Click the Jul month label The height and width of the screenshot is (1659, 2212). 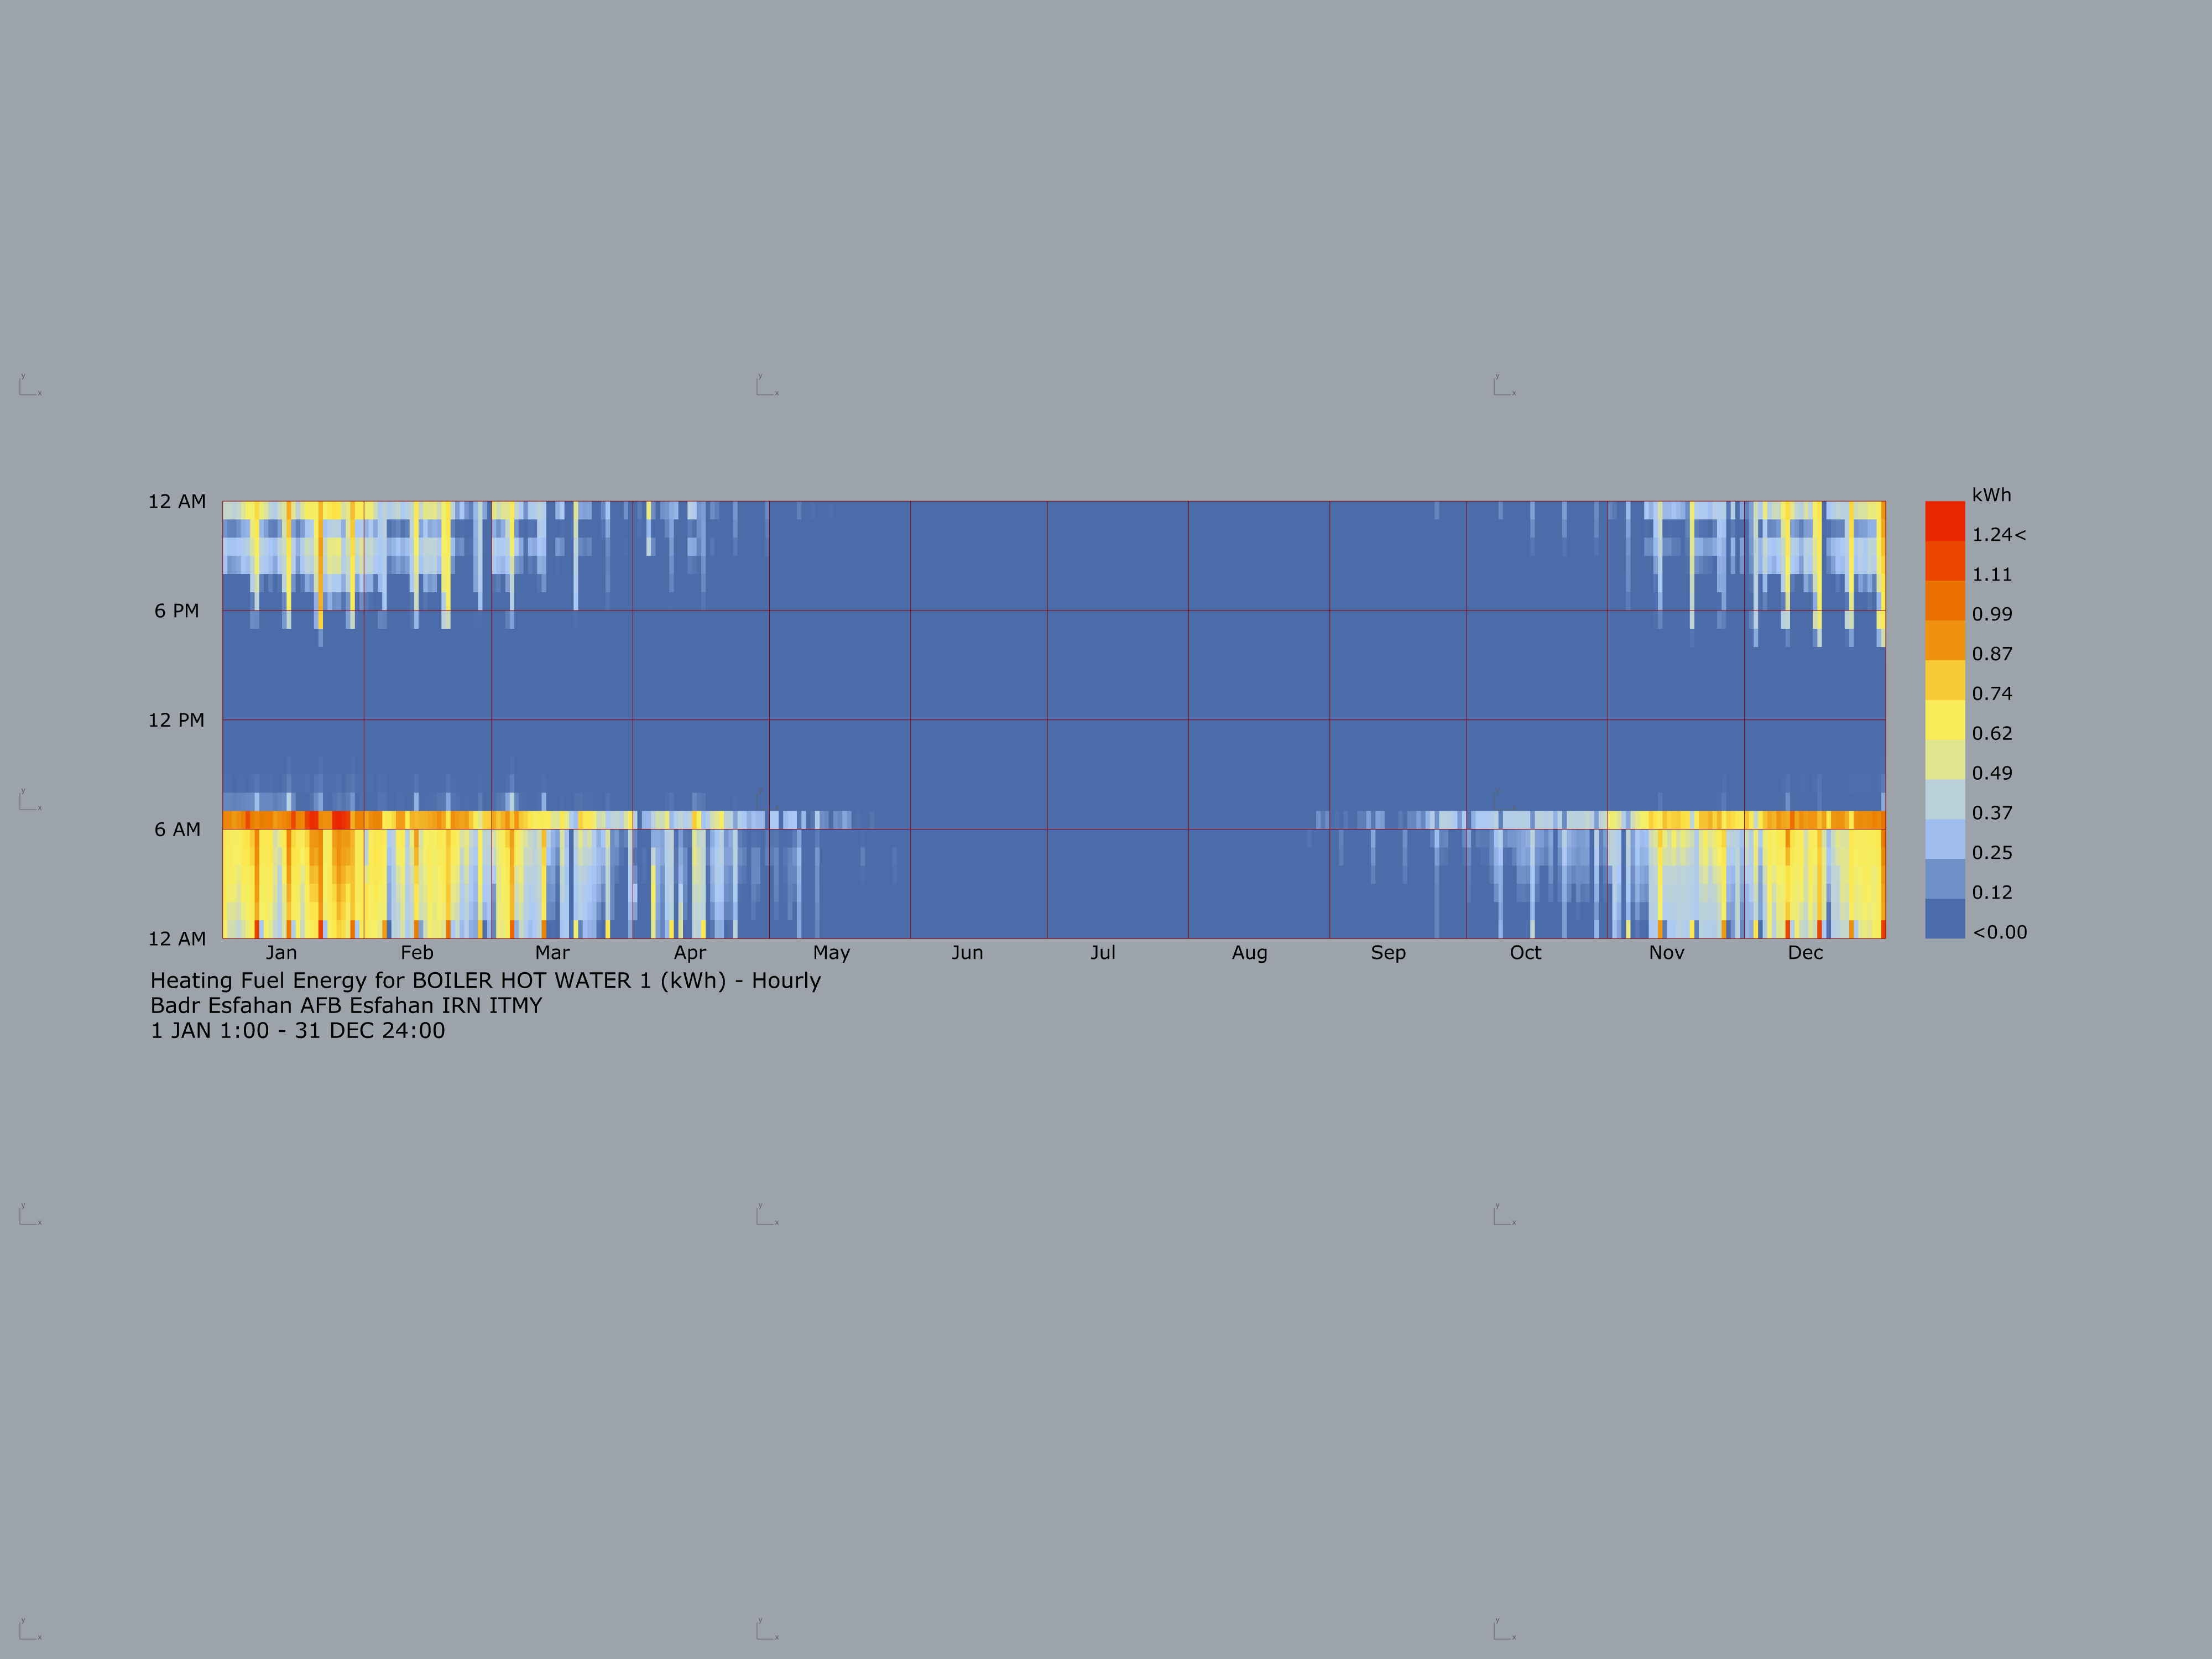[1103, 953]
